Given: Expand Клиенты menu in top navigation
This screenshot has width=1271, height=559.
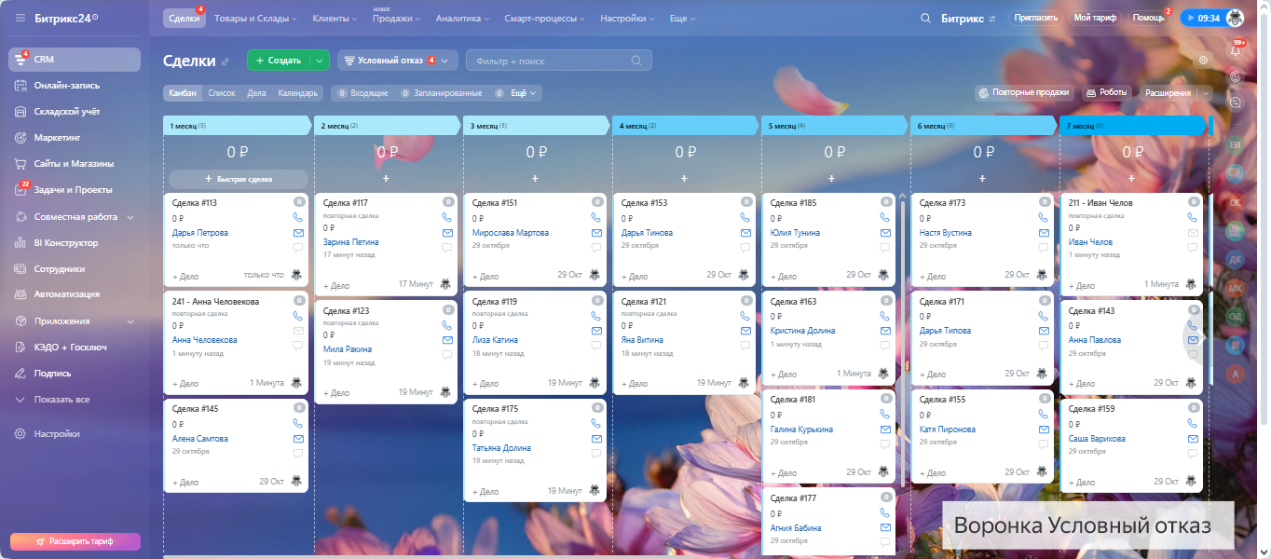Looking at the screenshot, I should coord(335,19).
